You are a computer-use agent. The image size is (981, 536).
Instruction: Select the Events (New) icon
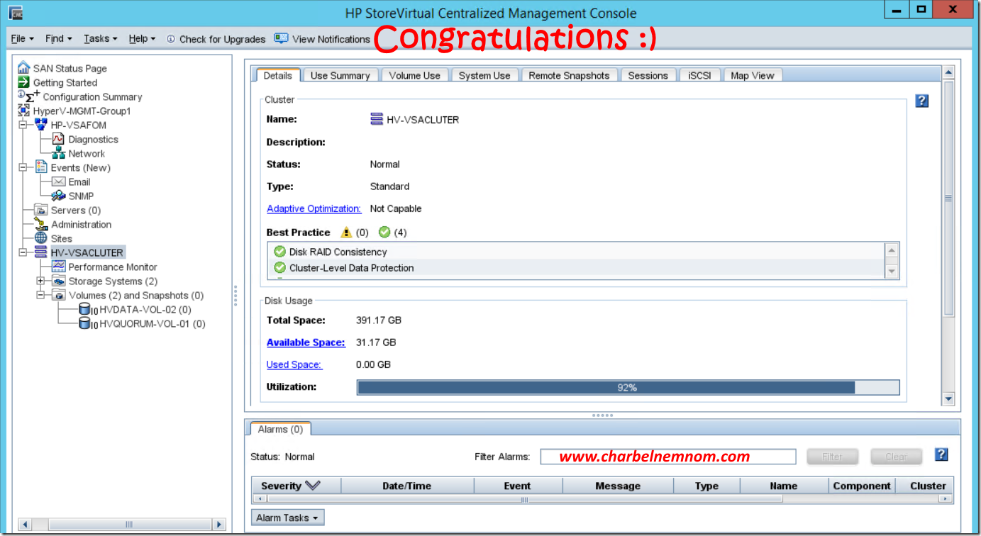(41, 167)
